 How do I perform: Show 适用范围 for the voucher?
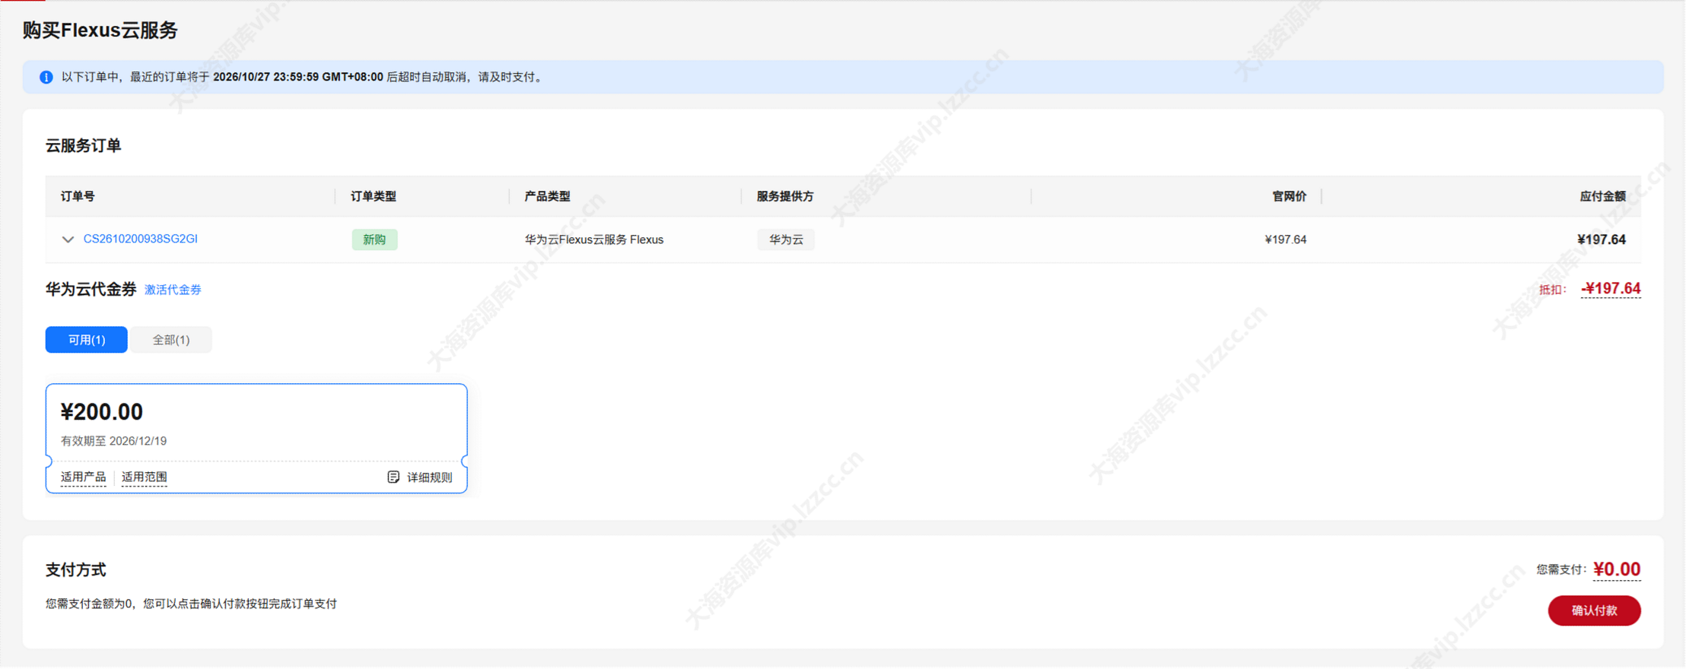click(x=145, y=477)
